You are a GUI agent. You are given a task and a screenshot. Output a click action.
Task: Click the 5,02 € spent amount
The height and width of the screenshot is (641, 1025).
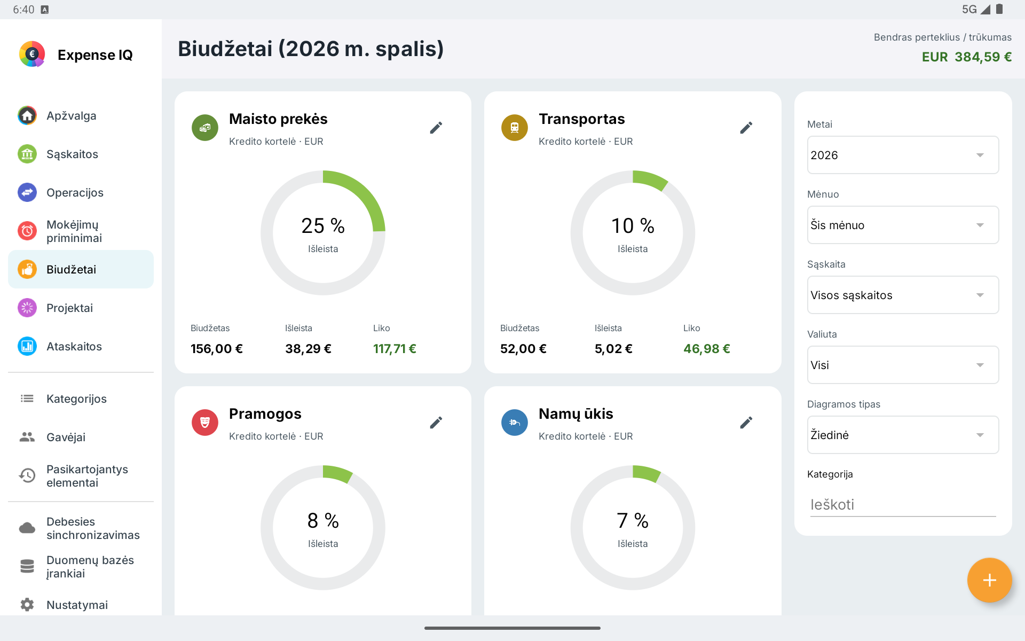pyautogui.click(x=613, y=349)
